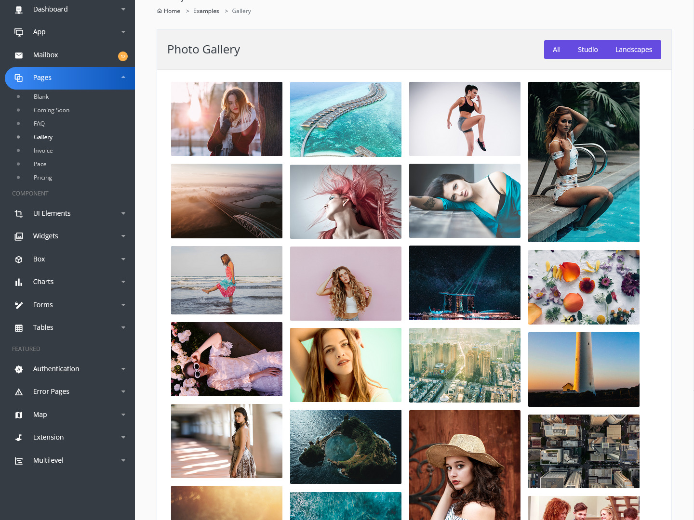Open the Mailbox menu label
Screen dimensions: 694x520
(45, 55)
